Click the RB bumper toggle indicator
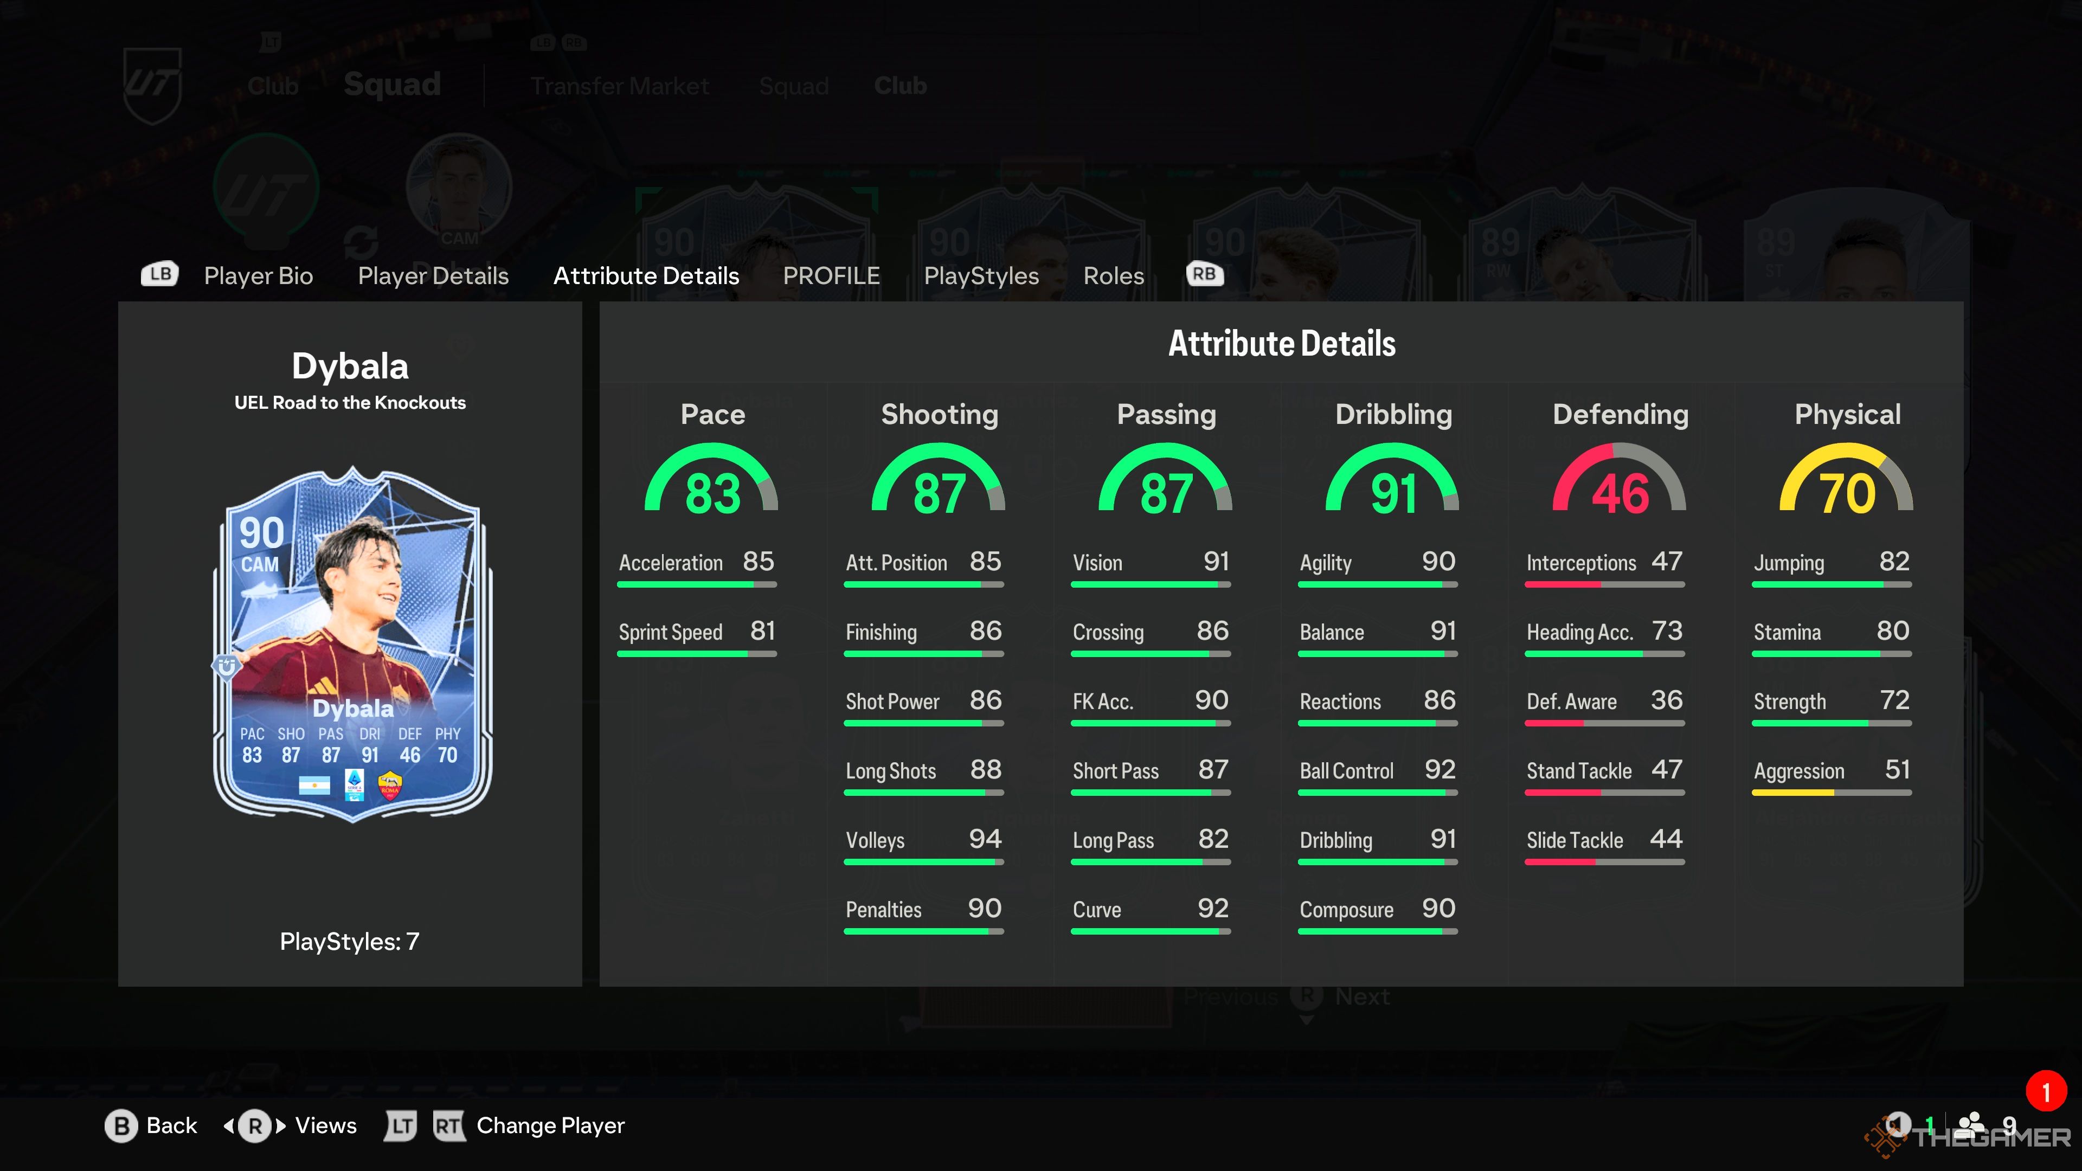The height and width of the screenshot is (1171, 2082). [1203, 273]
